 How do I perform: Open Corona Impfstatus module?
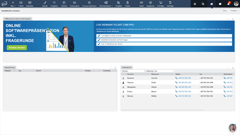click(x=89, y=4)
